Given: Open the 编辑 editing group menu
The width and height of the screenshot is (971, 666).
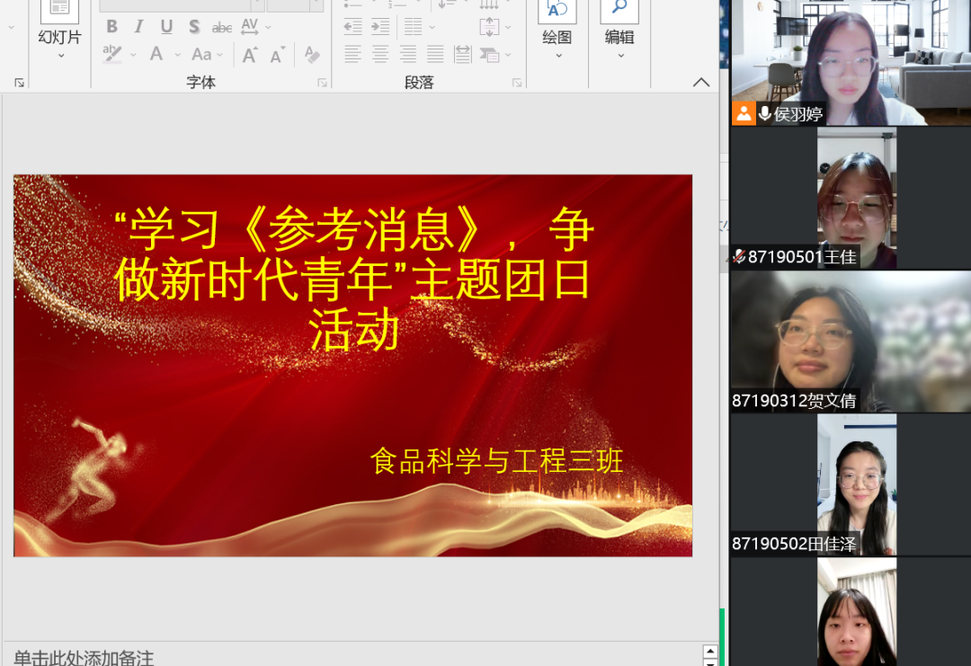Looking at the screenshot, I should coord(619,56).
